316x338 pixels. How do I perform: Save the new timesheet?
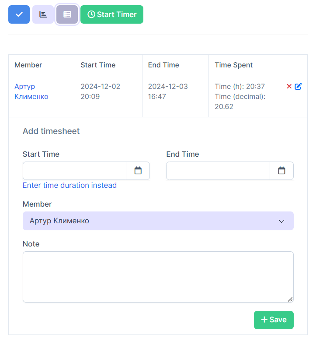274,320
